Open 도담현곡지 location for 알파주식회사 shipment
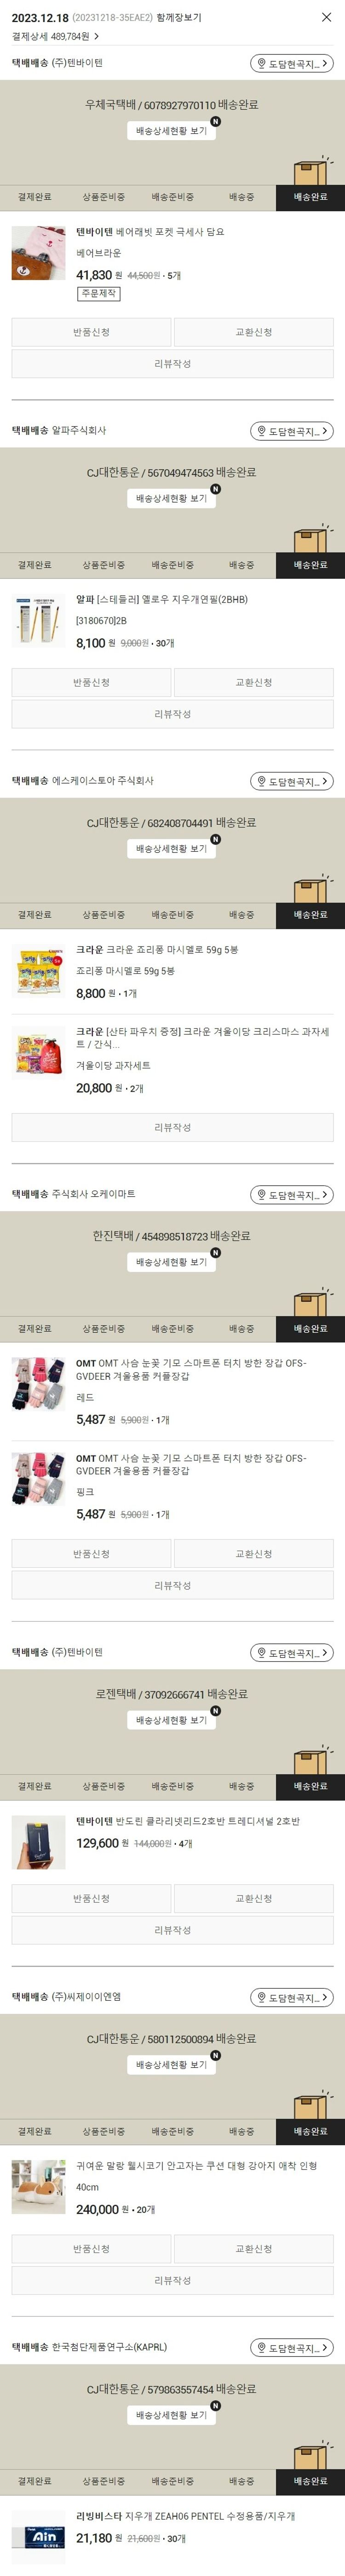Screen dimensions: 345x2576 [291, 431]
